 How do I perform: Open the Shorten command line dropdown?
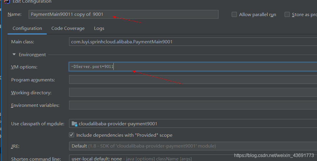click(193, 159)
